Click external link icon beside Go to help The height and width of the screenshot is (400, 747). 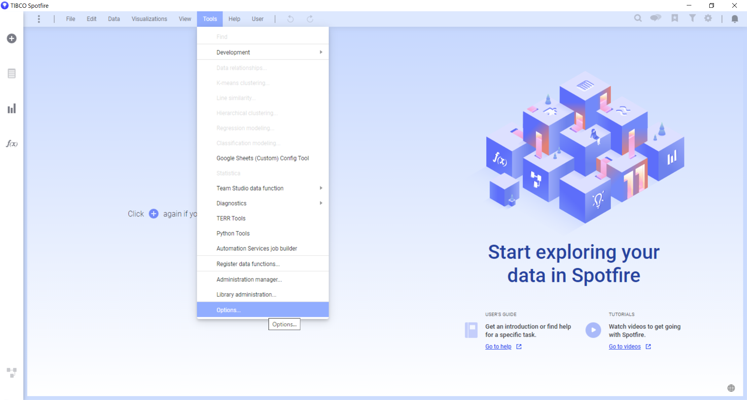click(x=519, y=347)
